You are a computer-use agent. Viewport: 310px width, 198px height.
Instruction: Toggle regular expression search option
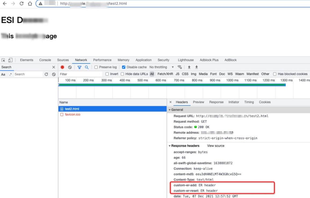pos(10,74)
